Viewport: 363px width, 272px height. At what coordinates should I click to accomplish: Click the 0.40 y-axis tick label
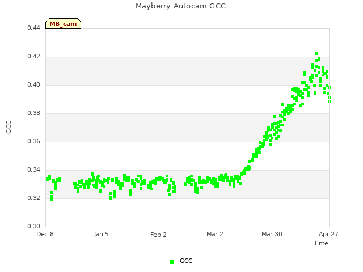33,84
